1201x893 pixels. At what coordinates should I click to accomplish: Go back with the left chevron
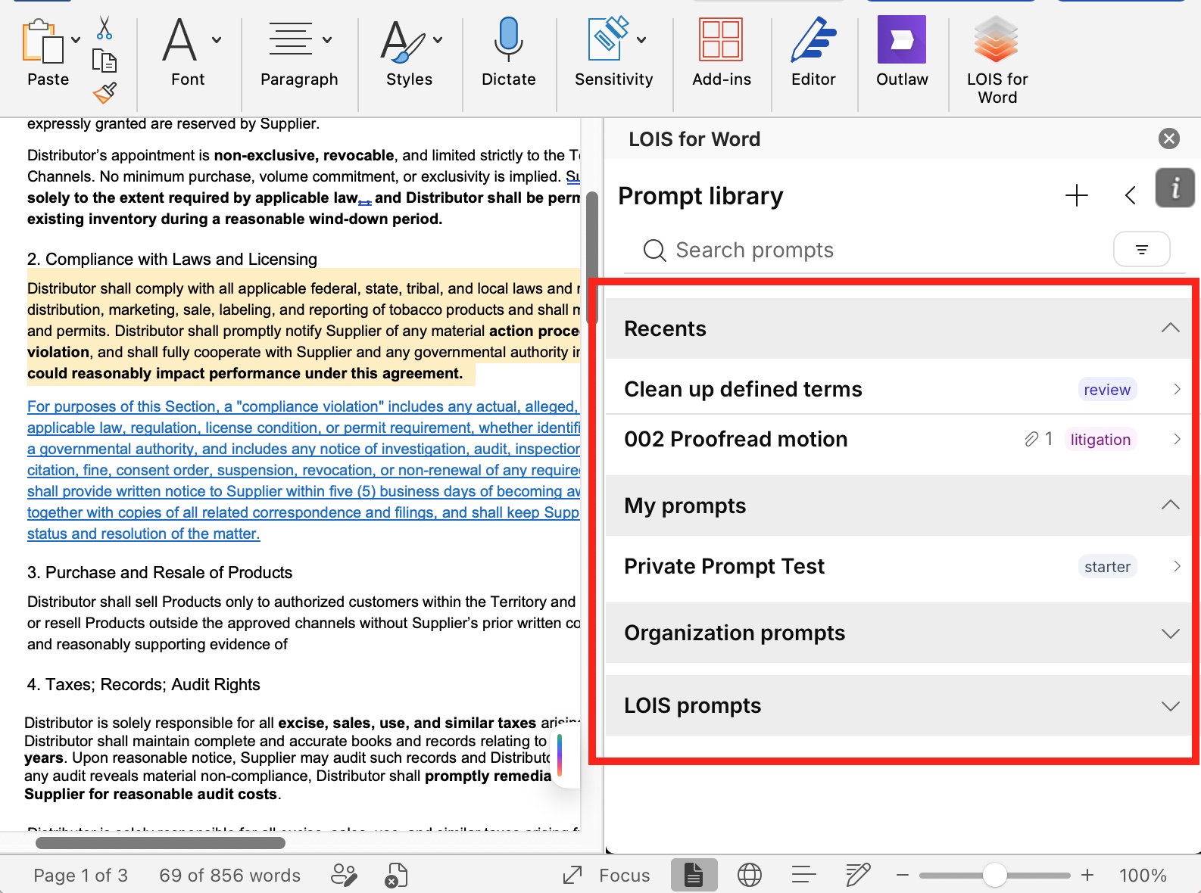coord(1130,195)
